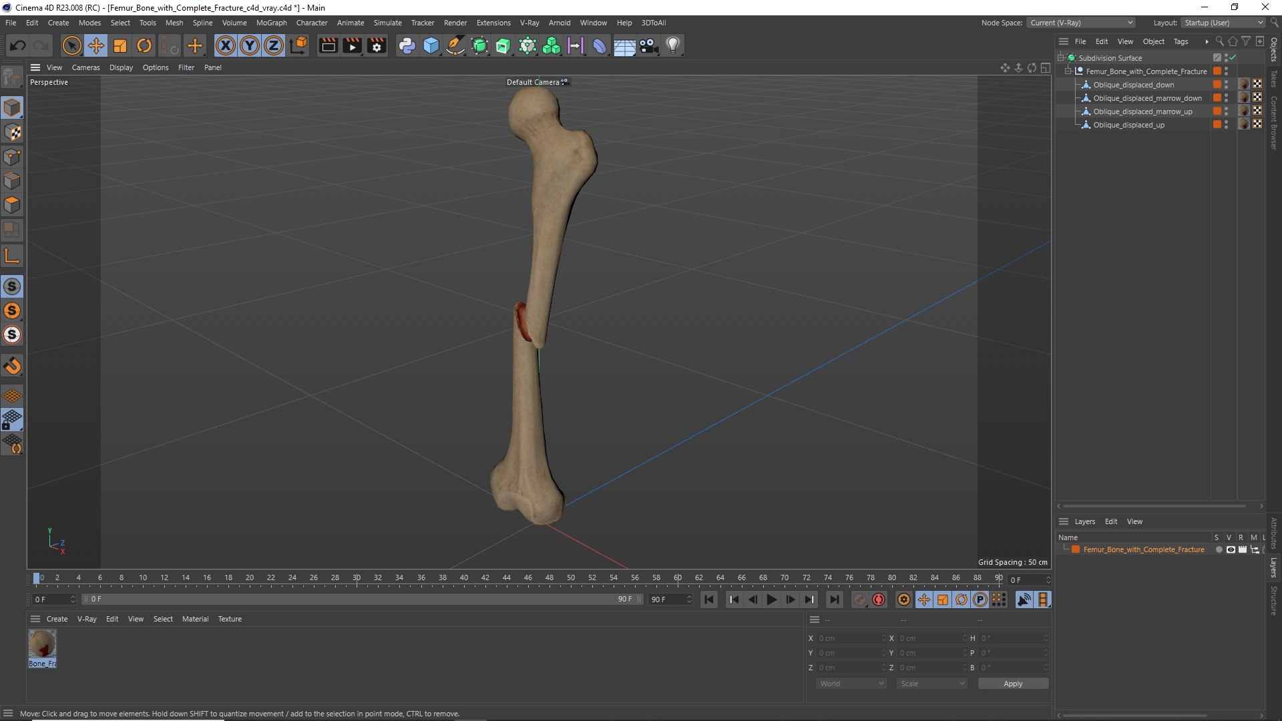Select the Scale tool

coord(120,45)
